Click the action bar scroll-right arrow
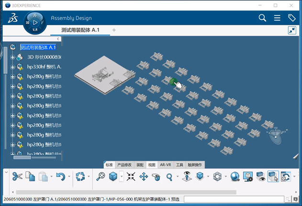The image size is (302, 206). (296, 192)
